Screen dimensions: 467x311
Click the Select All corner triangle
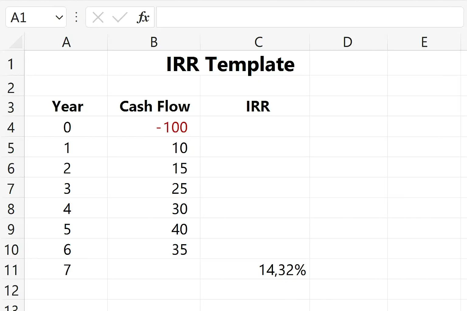click(x=16, y=42)
